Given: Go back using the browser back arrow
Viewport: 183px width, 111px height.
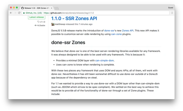Looking at the screenshot, I should point(11,13).
